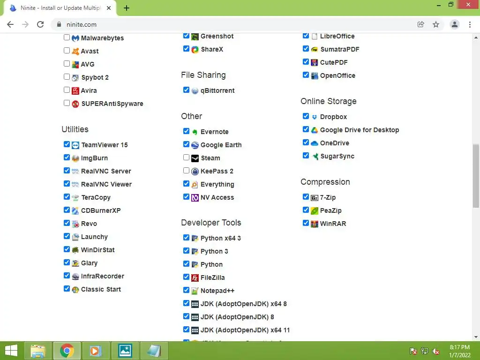This screenshot has width=480, height=360.
Task: Click the AVG logo icon
Action: (x=75, y=64)
